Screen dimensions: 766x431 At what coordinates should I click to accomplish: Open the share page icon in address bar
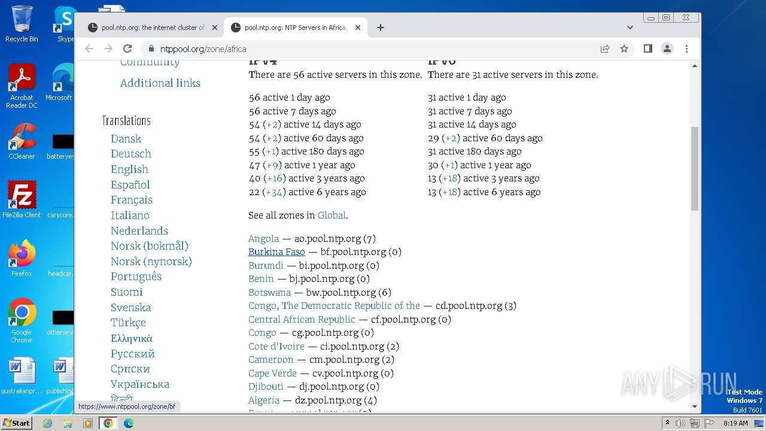(605, 48)
